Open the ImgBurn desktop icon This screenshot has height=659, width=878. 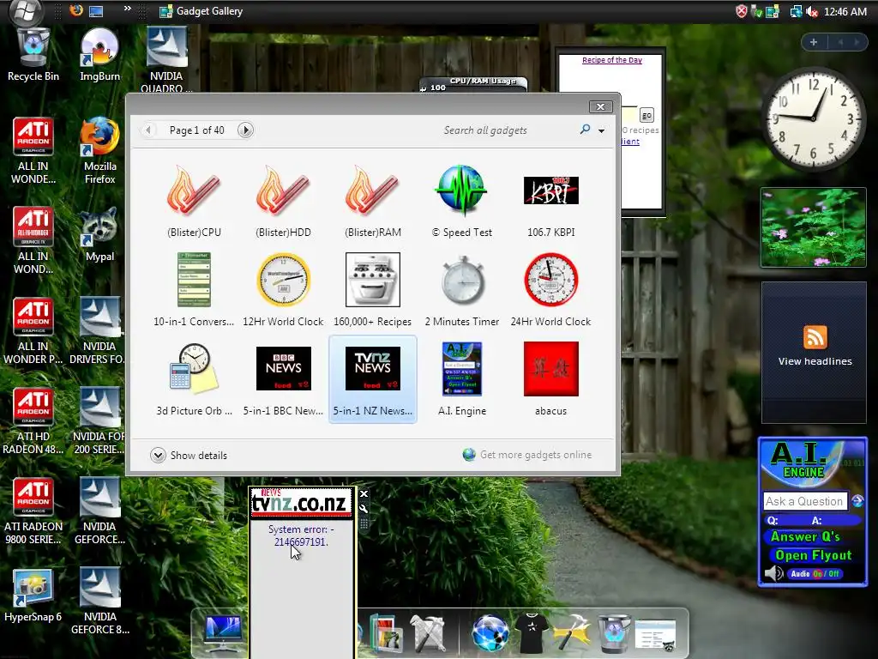coord(99,56)
